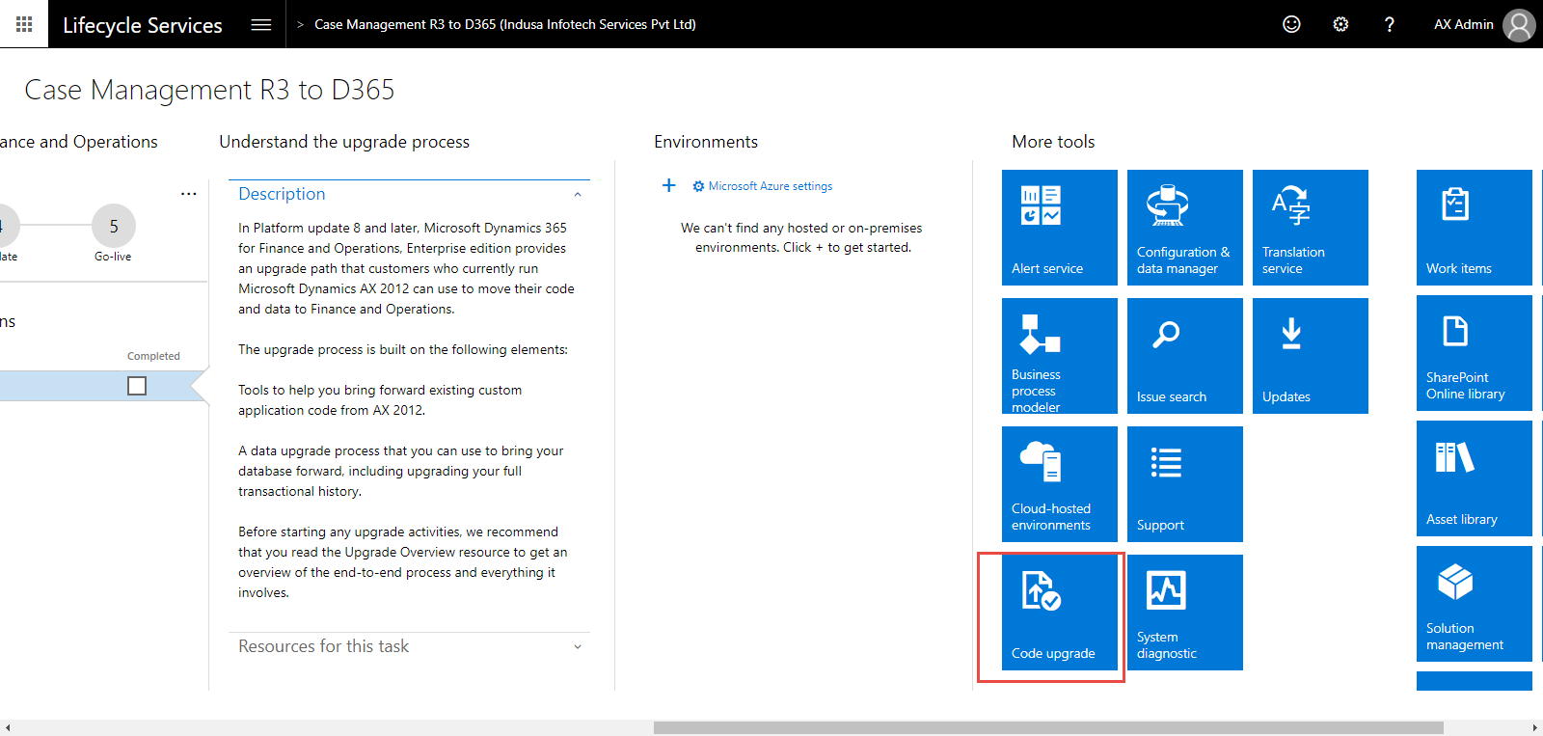
Task: Click the Description heading text
Action: coord(282,194)
